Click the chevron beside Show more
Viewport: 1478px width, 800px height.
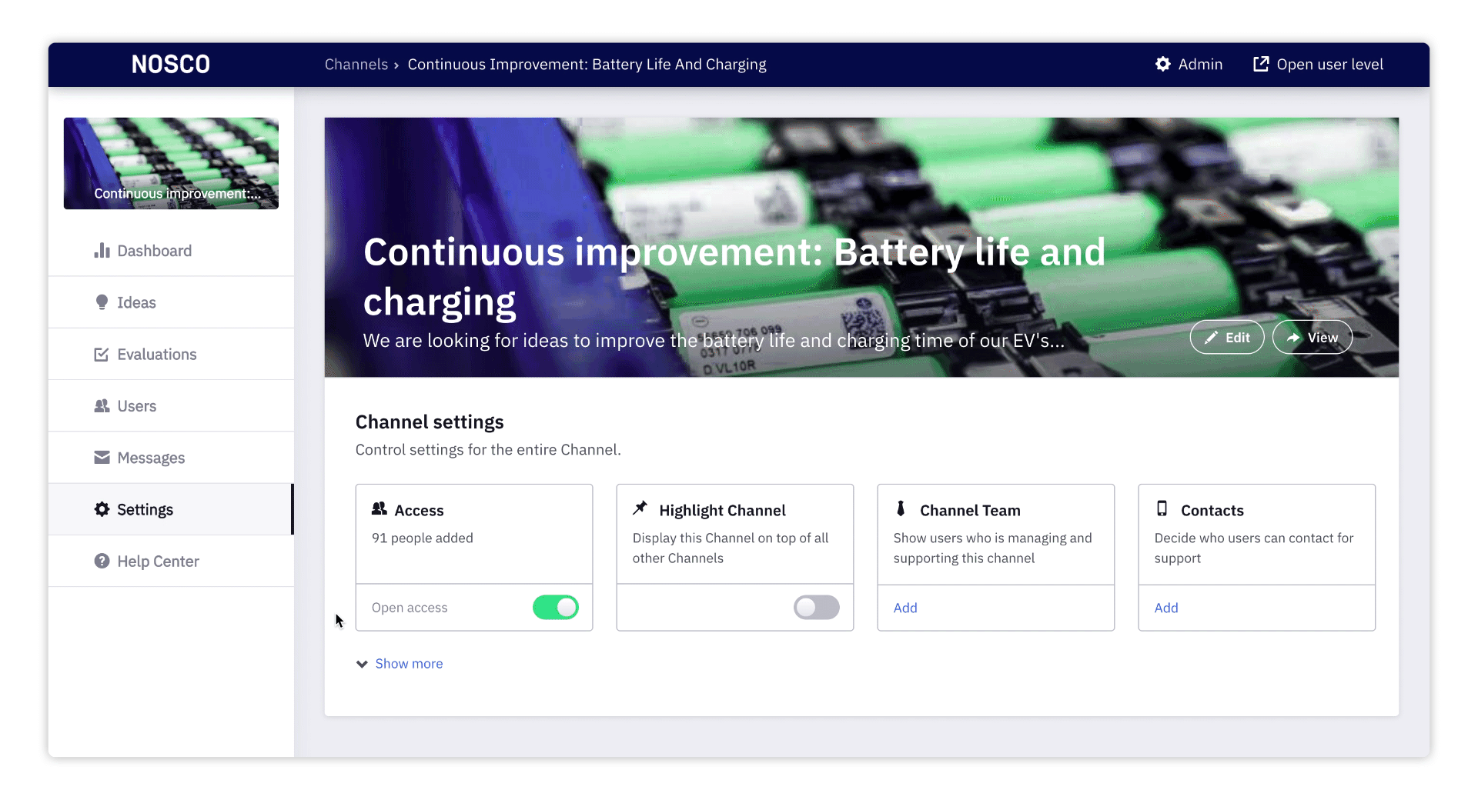362,664
